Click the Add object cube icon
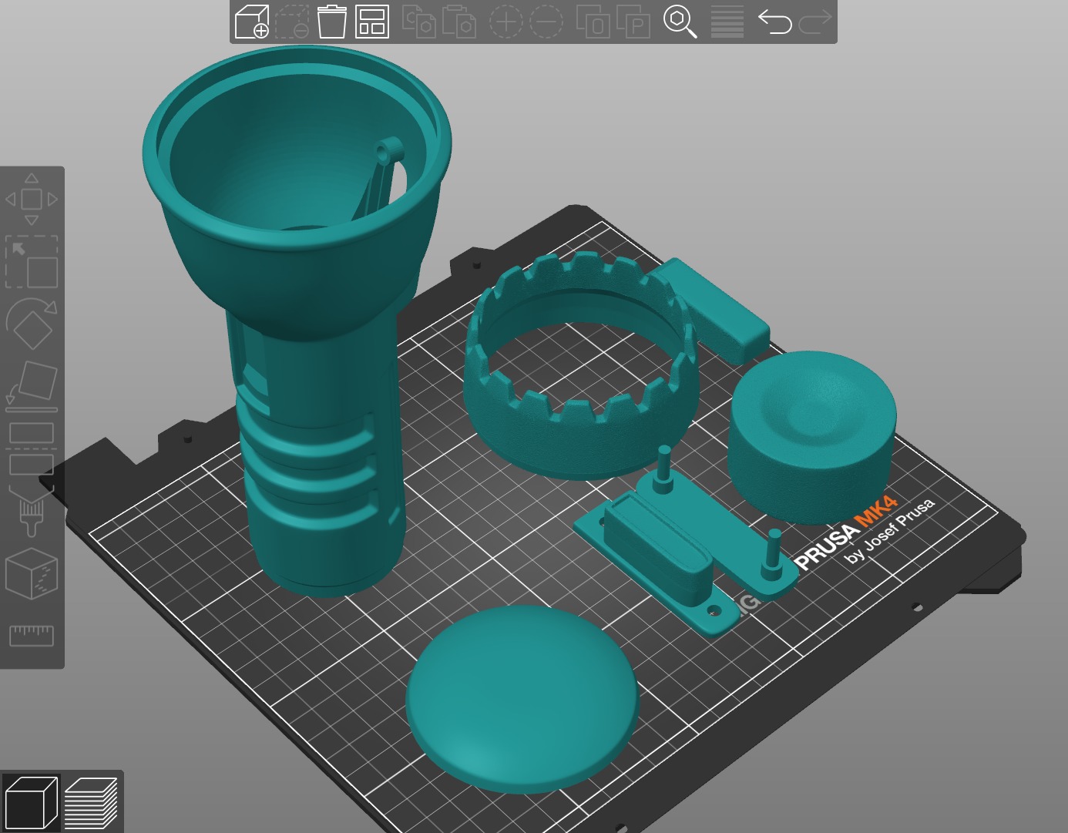1068x833 pixels. point(251,22)
